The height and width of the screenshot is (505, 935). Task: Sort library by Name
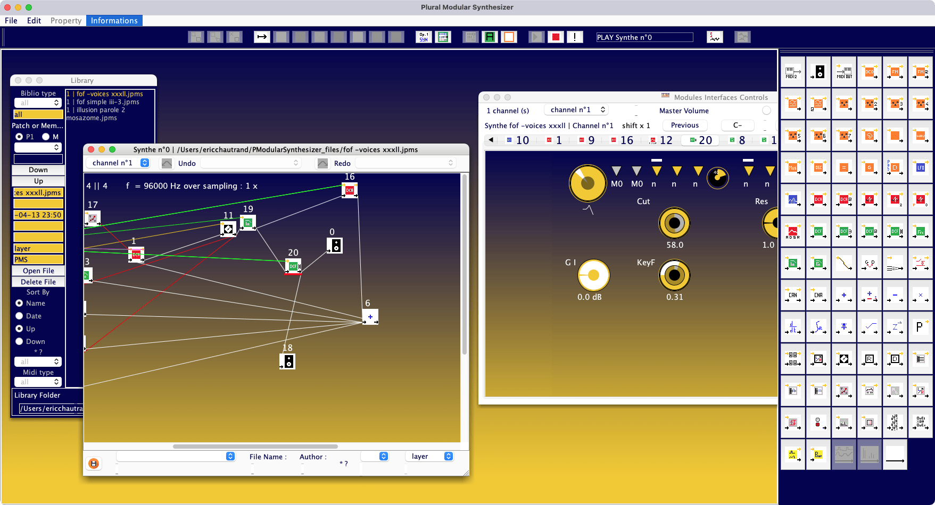click(19, 303)
